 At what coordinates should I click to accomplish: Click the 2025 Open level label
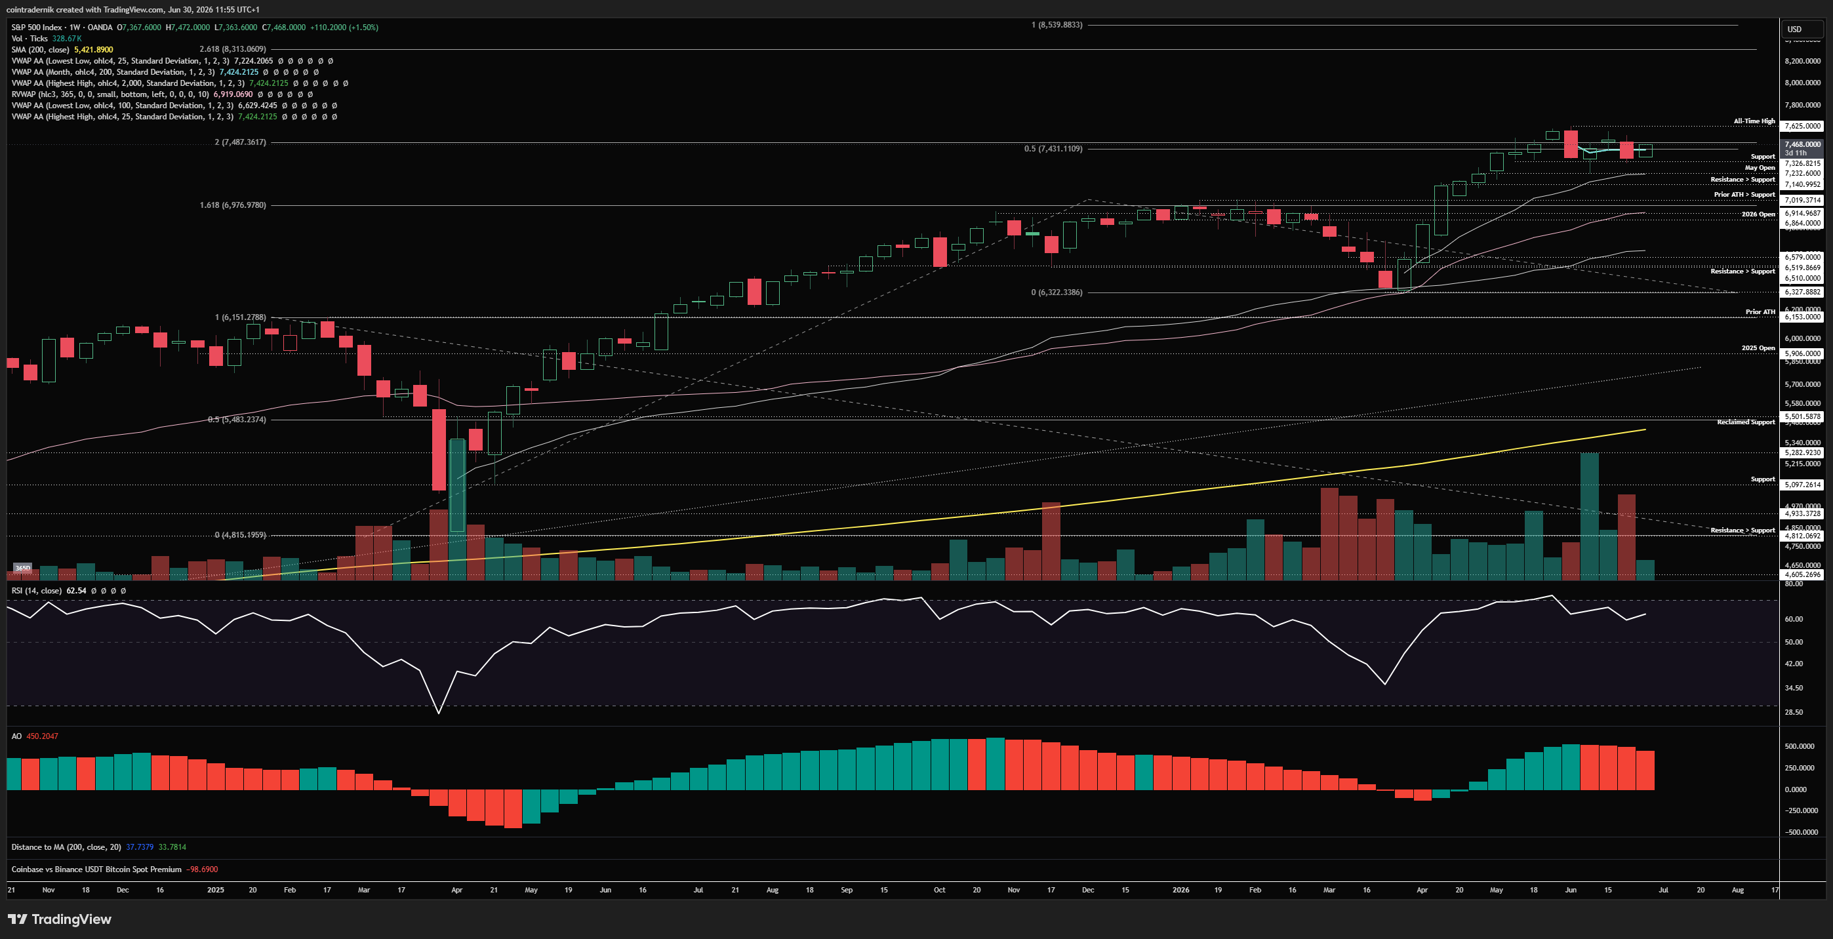tap(1758, 348)
